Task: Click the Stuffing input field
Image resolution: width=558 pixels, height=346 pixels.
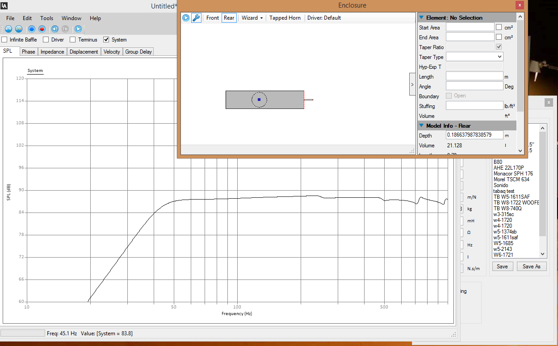Action: click(474, 106)
